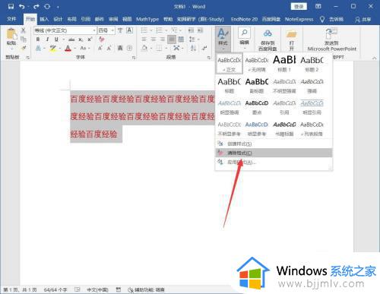Center the paragraph text
This screenshot has width=380, height=294.
pyautogui.click(x=153, y=40)
